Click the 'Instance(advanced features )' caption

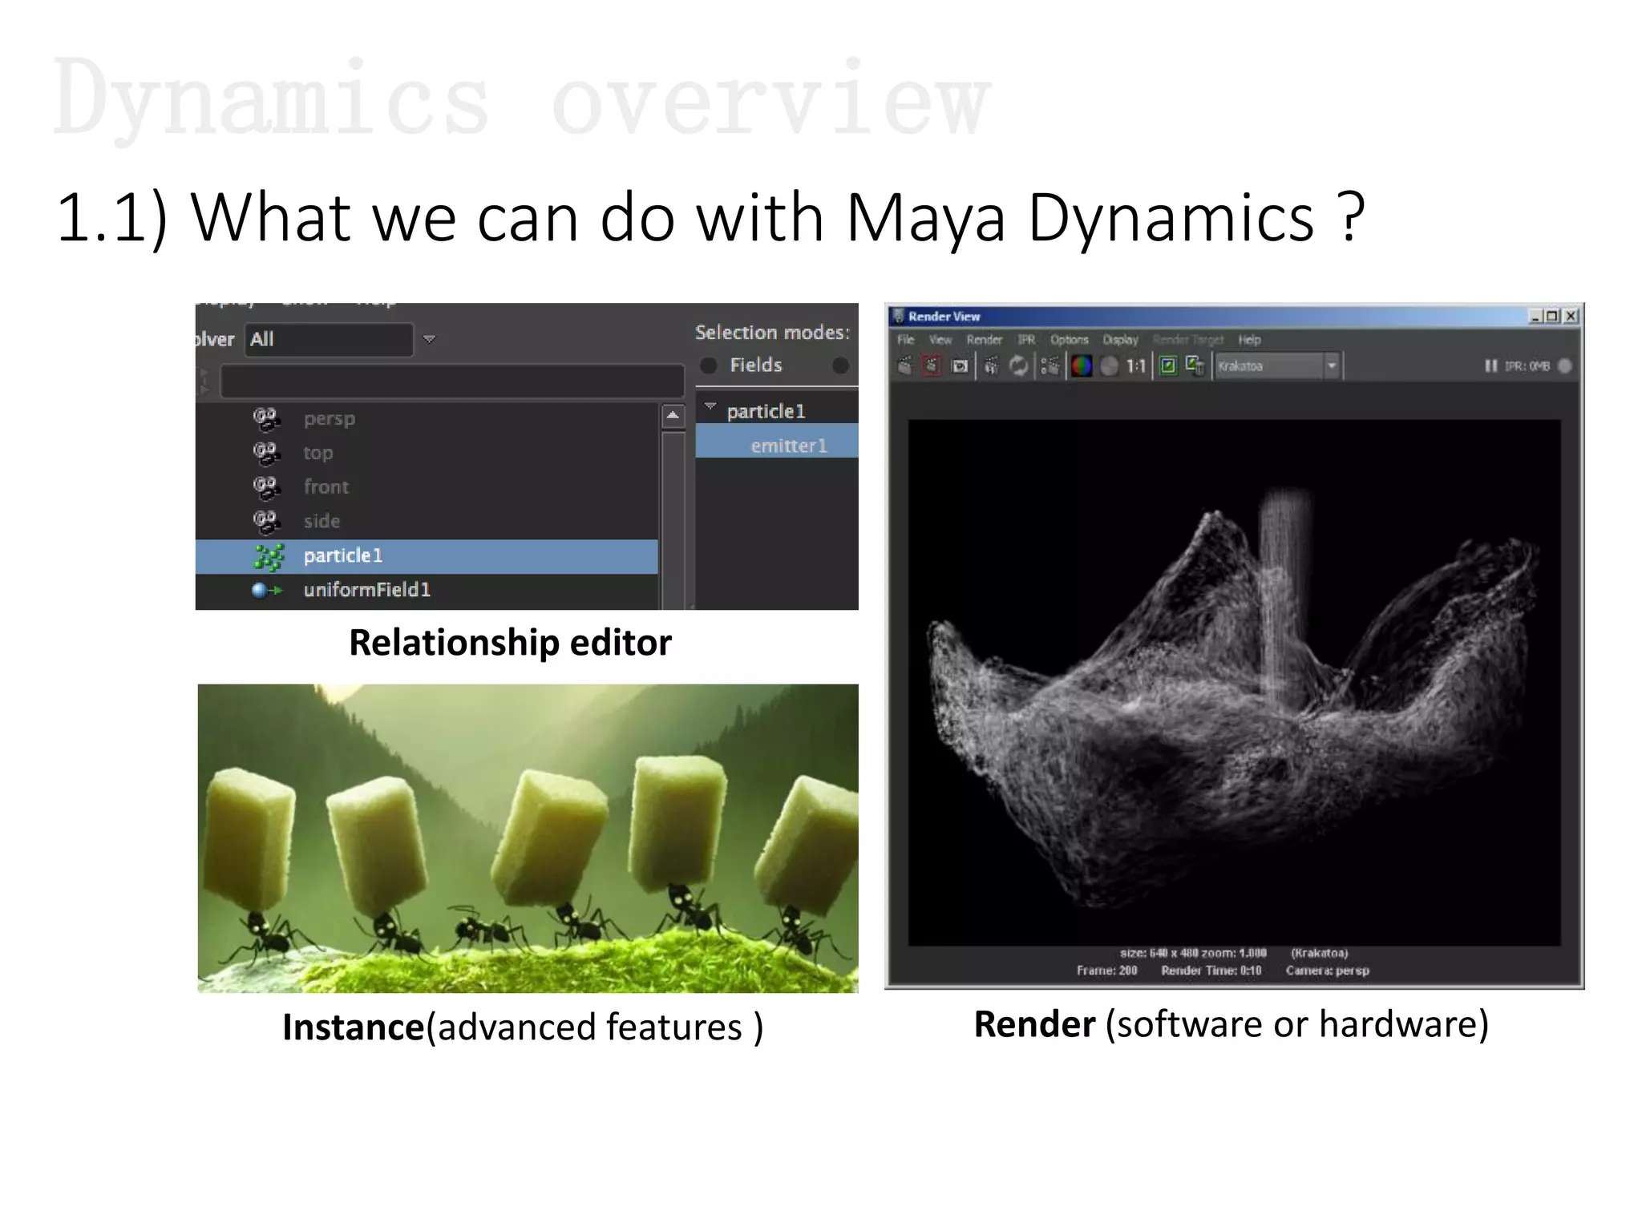(523, 1027)
